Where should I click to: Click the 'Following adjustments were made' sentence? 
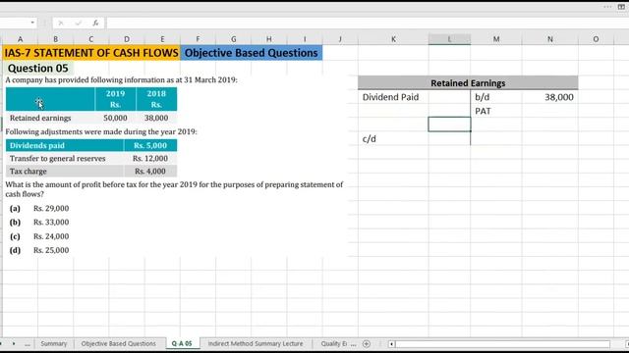[101, 131]
